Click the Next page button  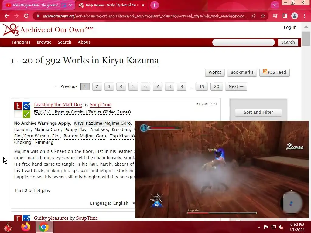click(x=236, y=86)
